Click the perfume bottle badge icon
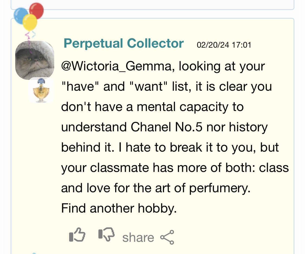The height and width of the screenshot is (254, 305). pos(41,90)
